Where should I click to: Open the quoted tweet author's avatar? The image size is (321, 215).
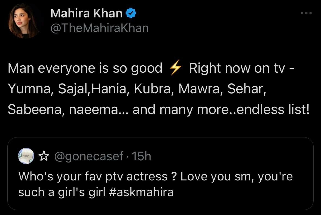point(26,156)
